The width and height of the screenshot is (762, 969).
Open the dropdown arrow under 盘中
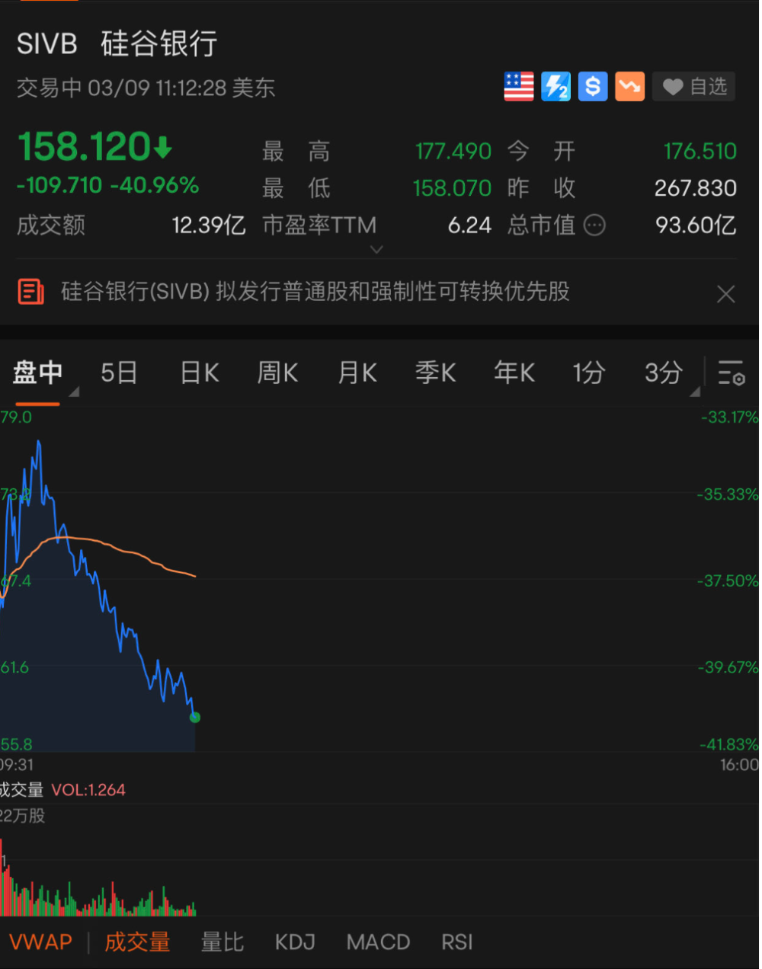click(74, 391)
